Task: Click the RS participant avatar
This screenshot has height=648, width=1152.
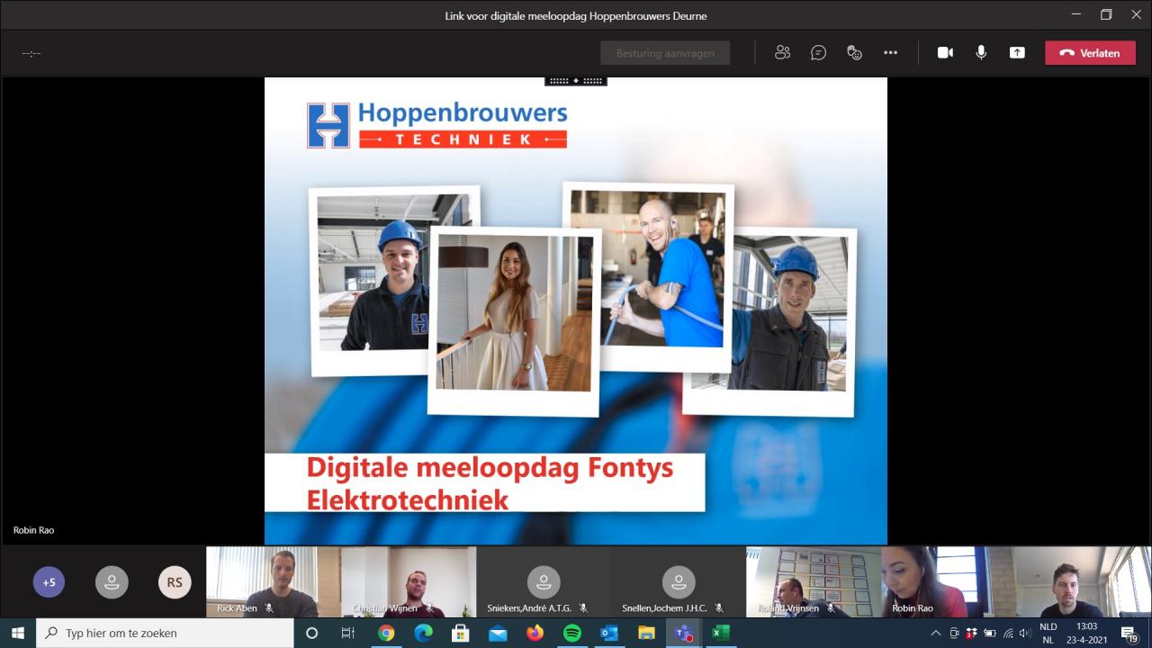Action: (x=175, y=582)
